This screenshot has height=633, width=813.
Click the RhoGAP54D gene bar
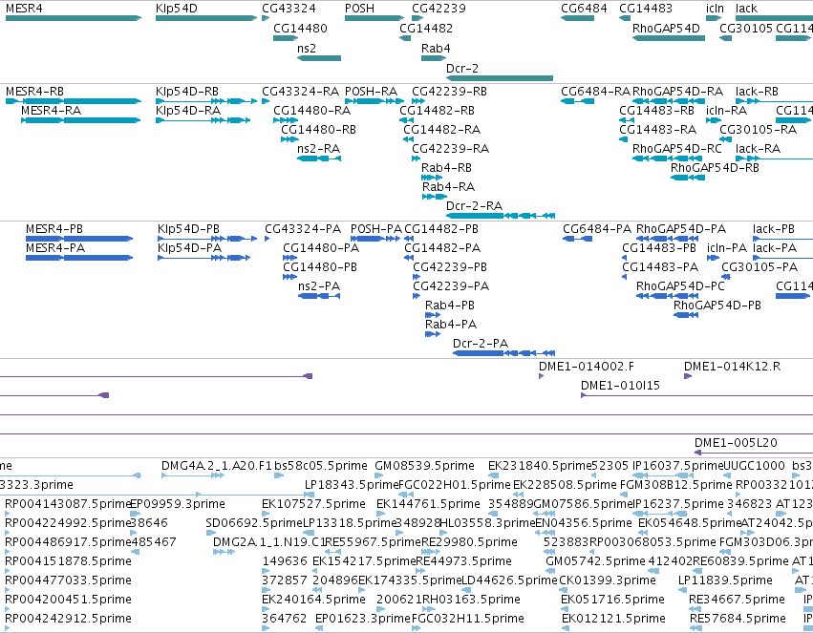(669, 38)
